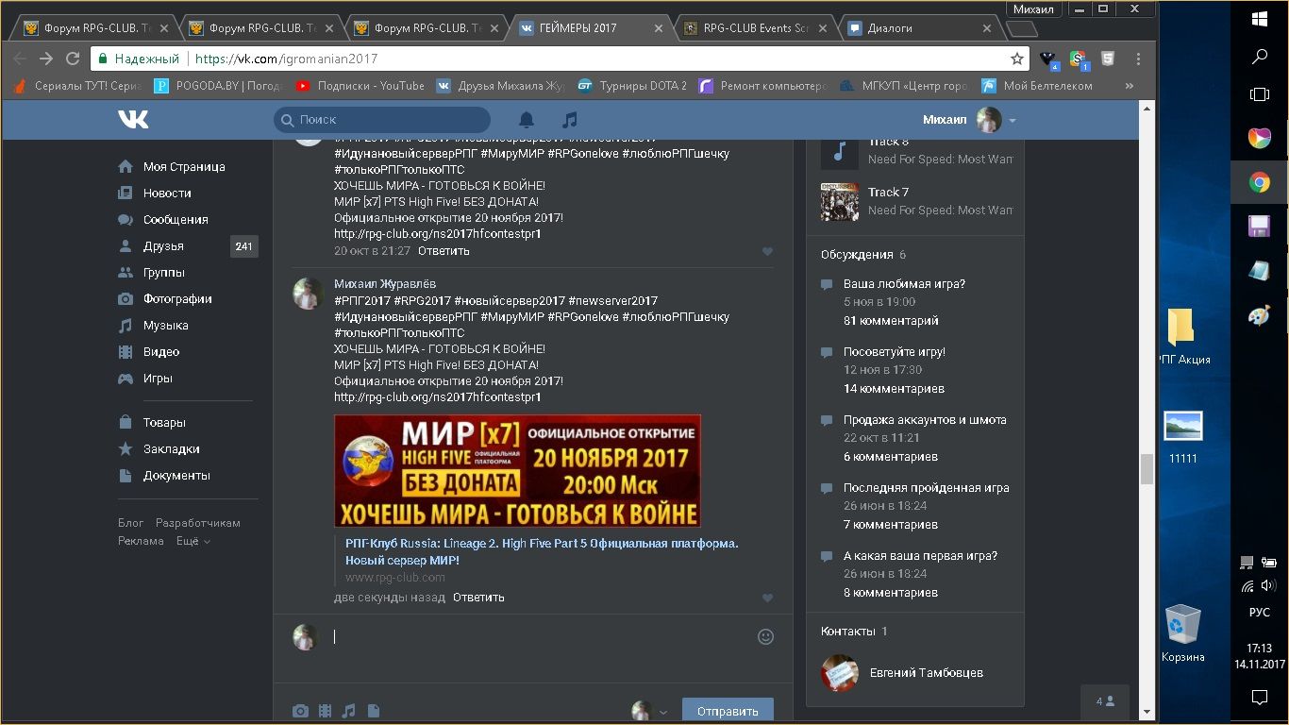Click Ответить under the newest comment

(478, 598)
